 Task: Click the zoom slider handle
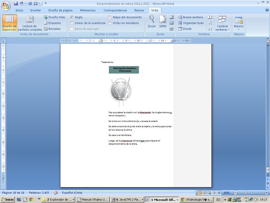pyautogui.click(x=245, y=193)
